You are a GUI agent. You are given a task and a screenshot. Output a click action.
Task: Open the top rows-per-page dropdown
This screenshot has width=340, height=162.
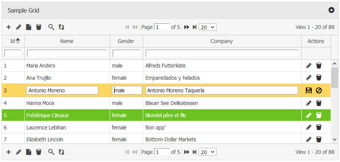pos(208,27)
